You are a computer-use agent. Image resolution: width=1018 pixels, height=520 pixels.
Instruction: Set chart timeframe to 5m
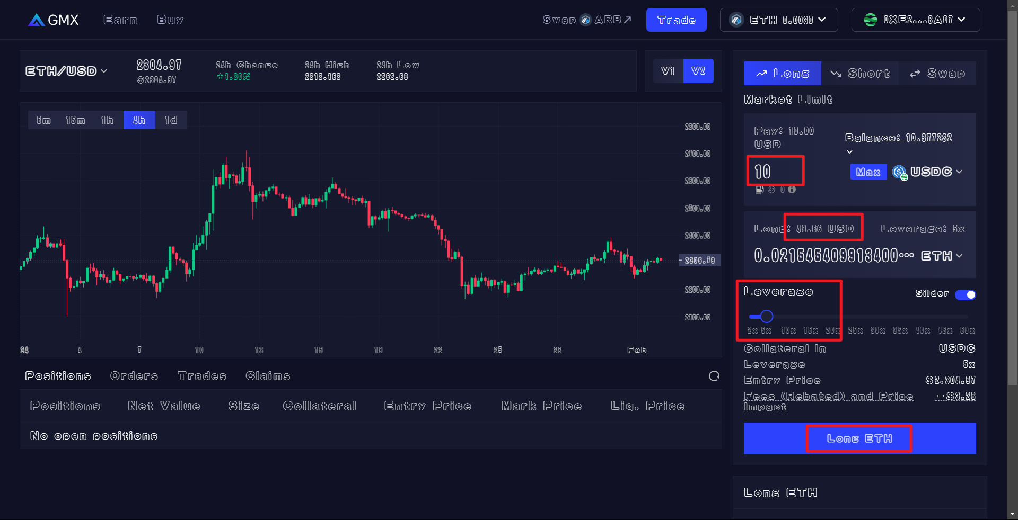(44, 120)
